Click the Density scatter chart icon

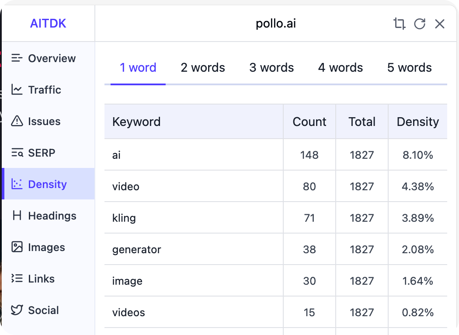(17, 184)
